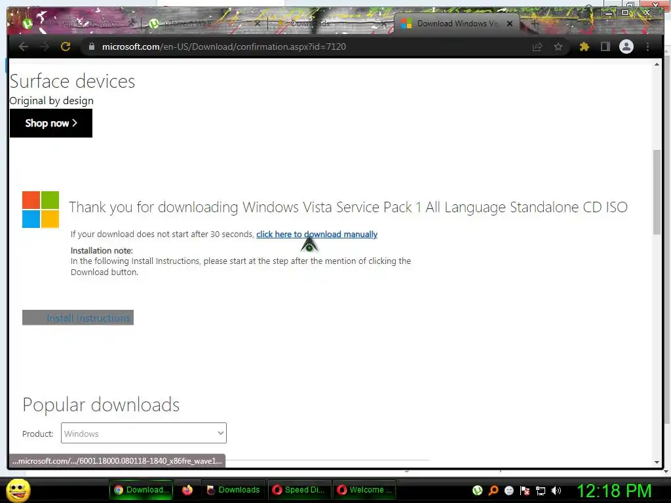Open the Product dropdown showing Windows

(144, 434)
